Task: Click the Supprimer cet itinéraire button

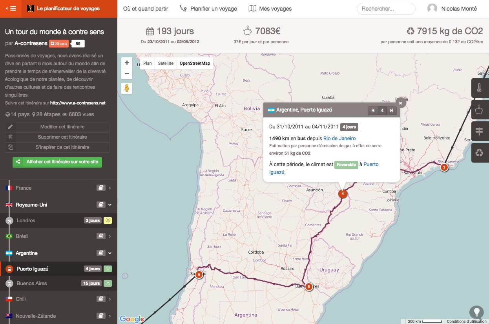Action: [57, 137]
